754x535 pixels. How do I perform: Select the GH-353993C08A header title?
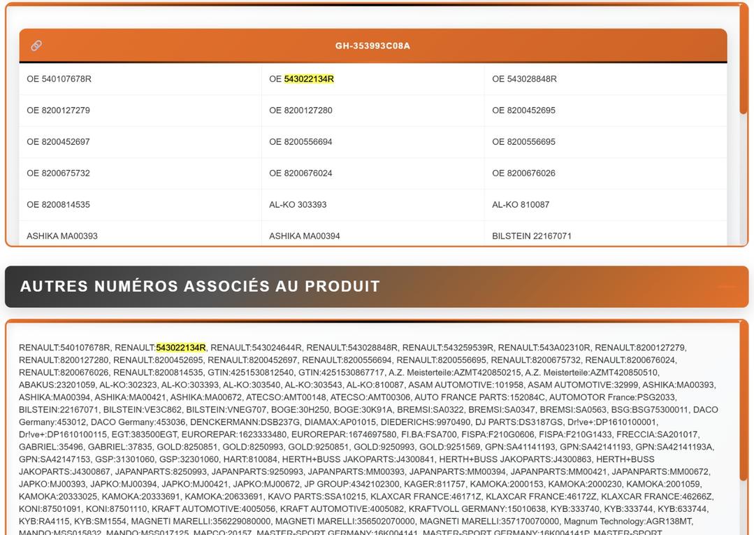(372, 46)
